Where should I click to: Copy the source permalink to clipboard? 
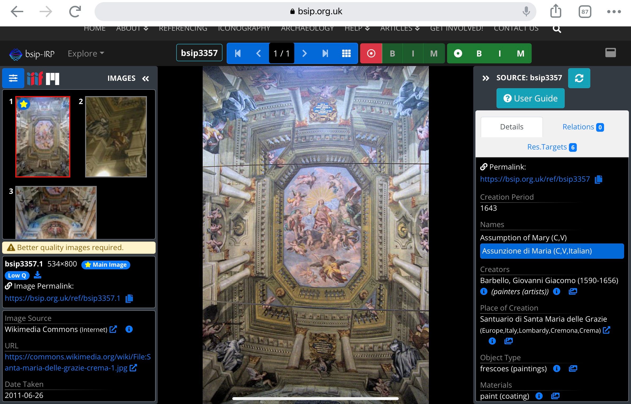click(x=598, y=179)
